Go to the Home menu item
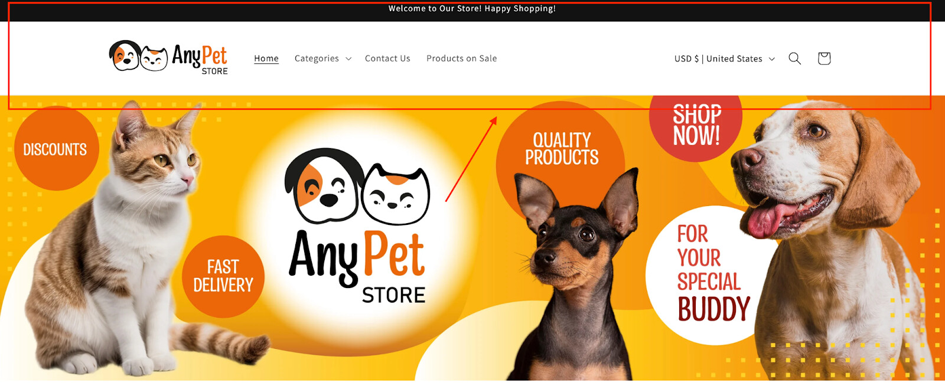Viewport: 945px width, 389px height. (x=266, y=58)
